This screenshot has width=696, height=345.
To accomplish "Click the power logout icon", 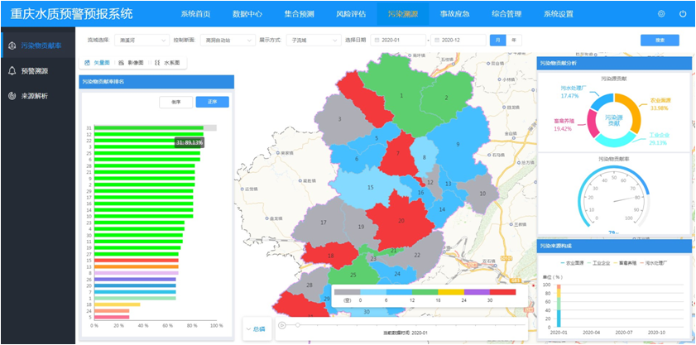I will pos(683,14).
